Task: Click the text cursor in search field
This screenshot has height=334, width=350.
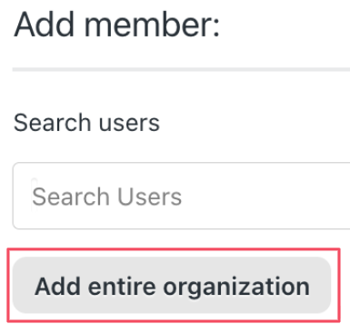Action: tap(35, 195)
